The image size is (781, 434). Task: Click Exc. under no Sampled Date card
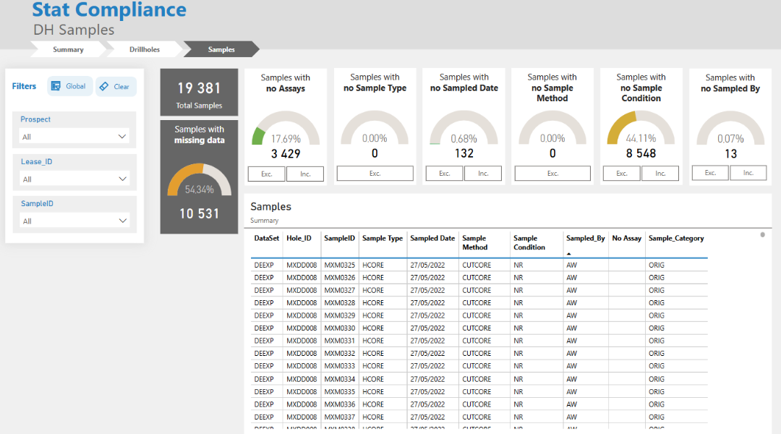click(x=443, y=173)
